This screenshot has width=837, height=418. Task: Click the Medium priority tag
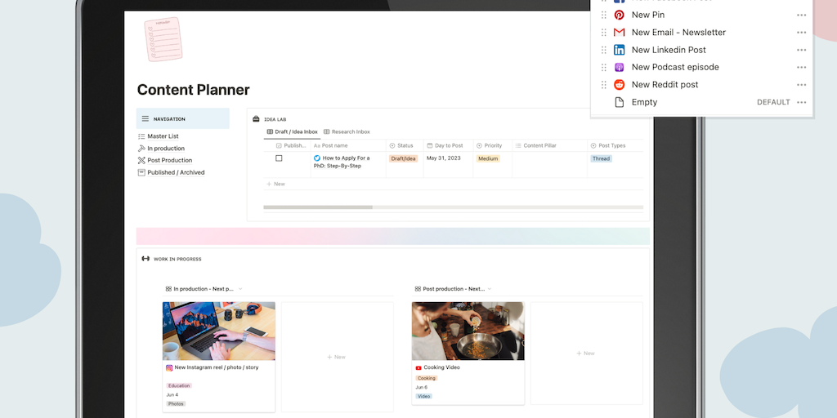point(488,159)
